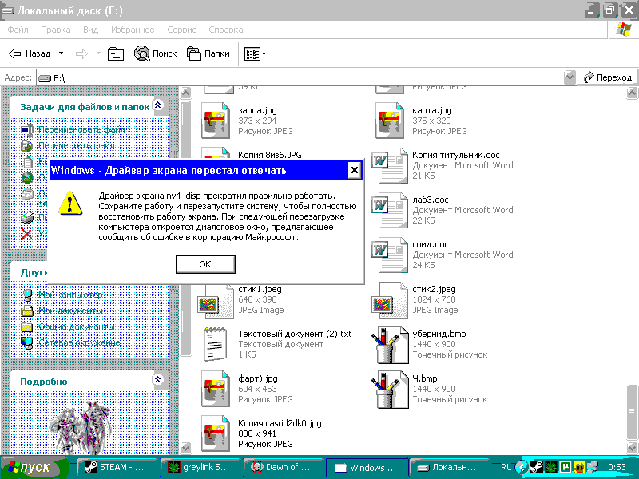639x479 pixels.
Task: Click sidebar scroll down arrow
Action: point(186,448)
